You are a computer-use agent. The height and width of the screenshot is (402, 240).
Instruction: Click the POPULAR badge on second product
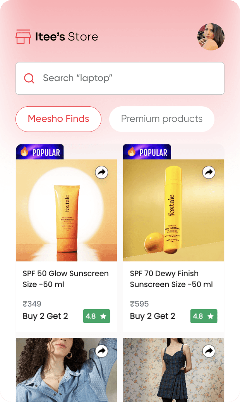coord(147,152)
